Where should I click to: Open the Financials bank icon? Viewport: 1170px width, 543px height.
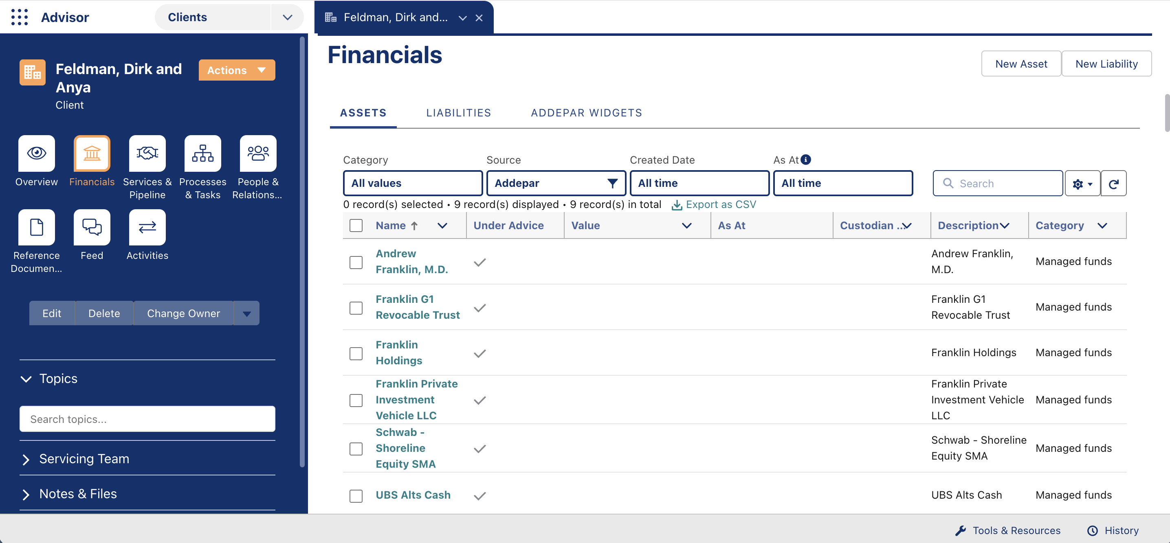pos(92,153)
